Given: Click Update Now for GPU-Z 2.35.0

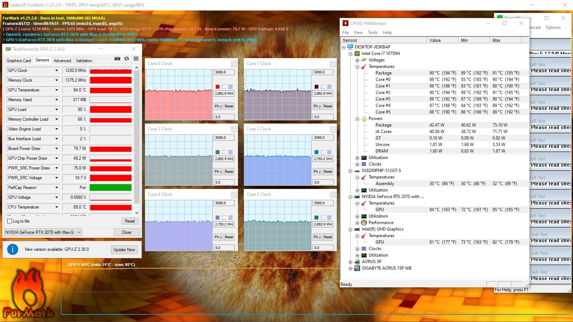Looking at the screenshot, I should (124, 250).
